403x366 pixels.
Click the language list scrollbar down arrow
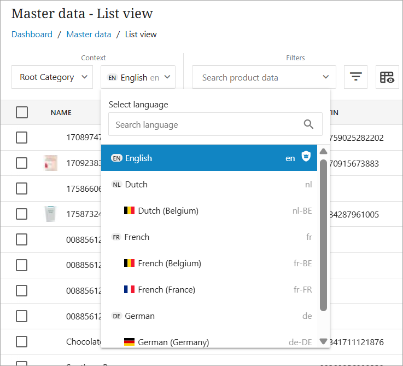coord(323,341)
